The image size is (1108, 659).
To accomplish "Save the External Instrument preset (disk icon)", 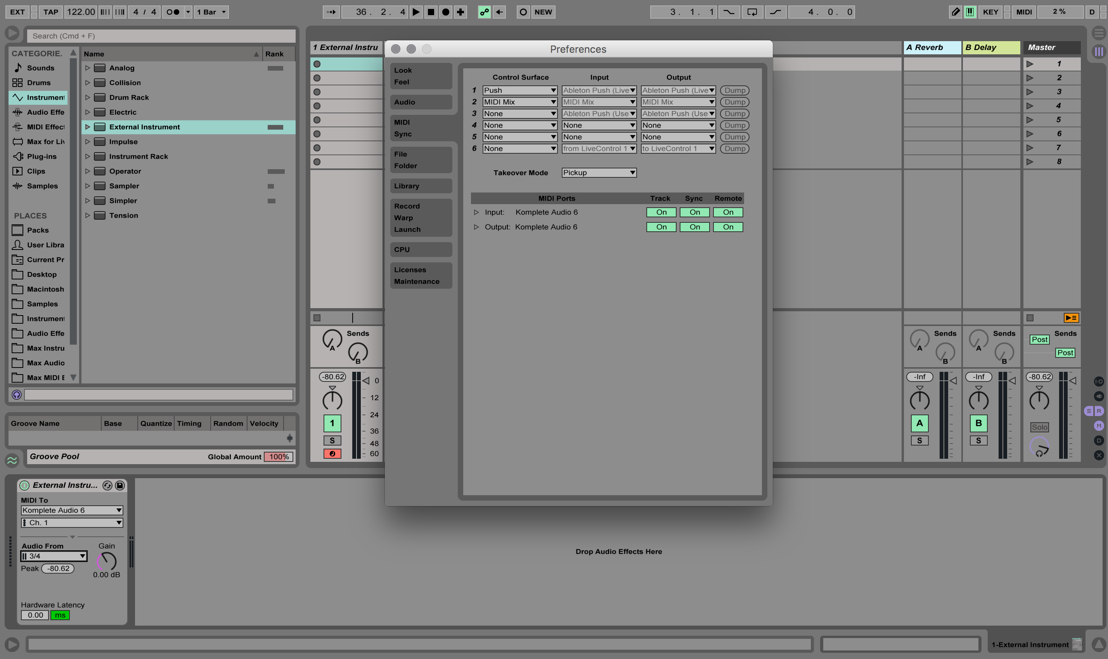I will pyautogui.click(x=120, y=486).
